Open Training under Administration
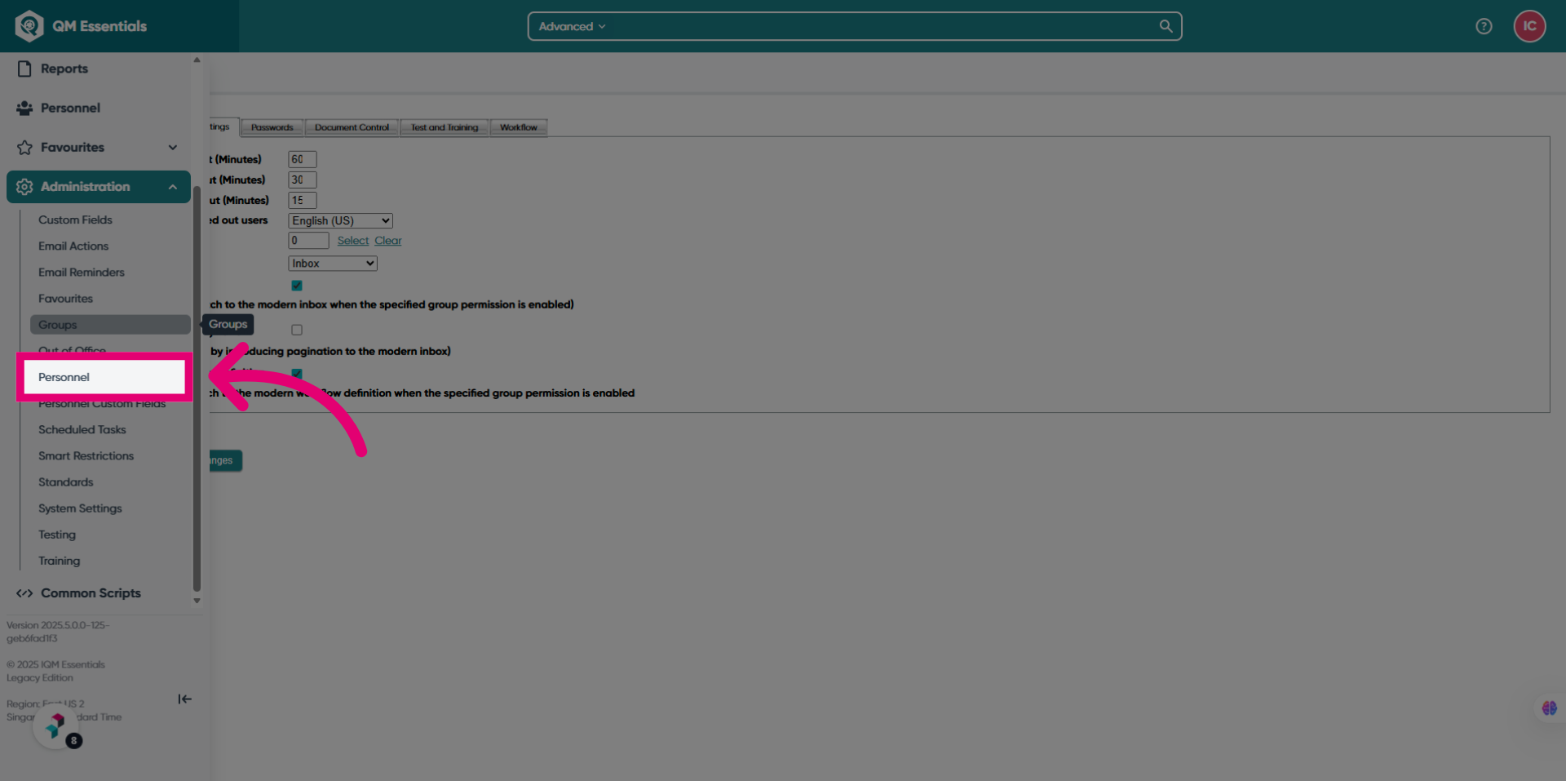The width and height of the screenshot is (1566, 781). pos(60,561)
